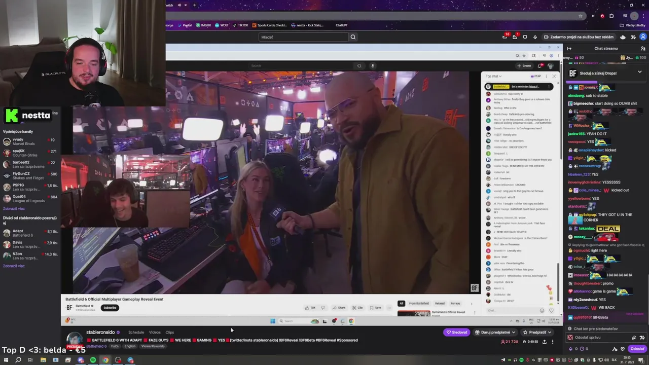Screen dimensions: 649x365
Task: Click the Chrome media control icon
Action: [x=625, y=16]
